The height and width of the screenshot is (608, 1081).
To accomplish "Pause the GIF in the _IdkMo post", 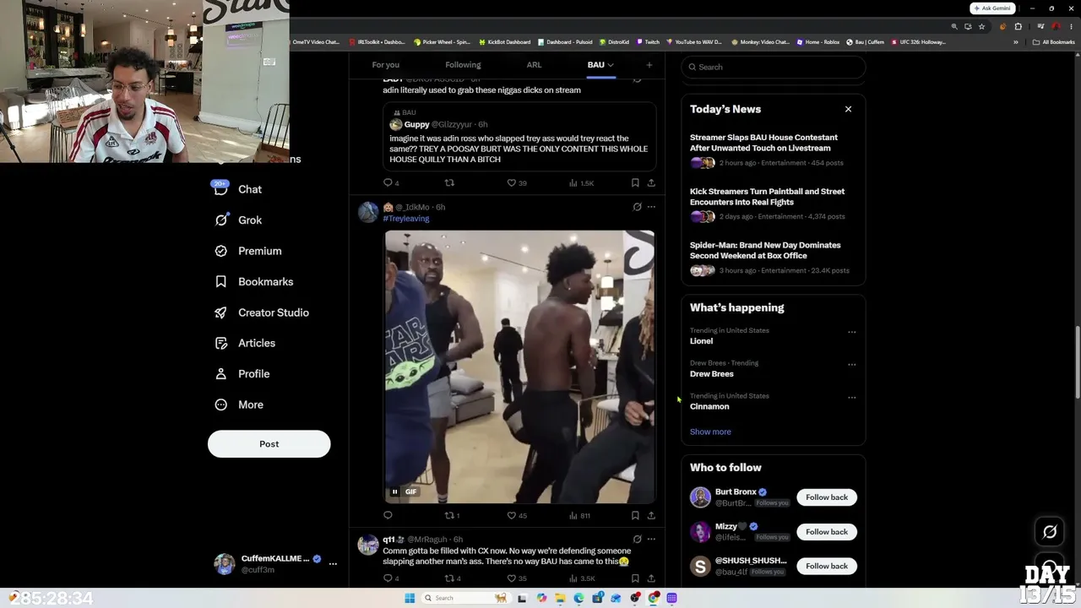I will point(394,491).
